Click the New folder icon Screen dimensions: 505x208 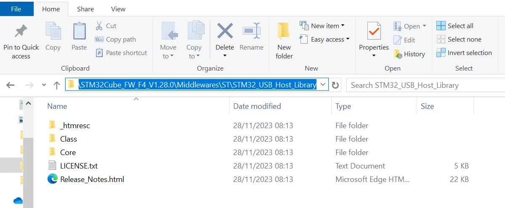coord(284,32)
